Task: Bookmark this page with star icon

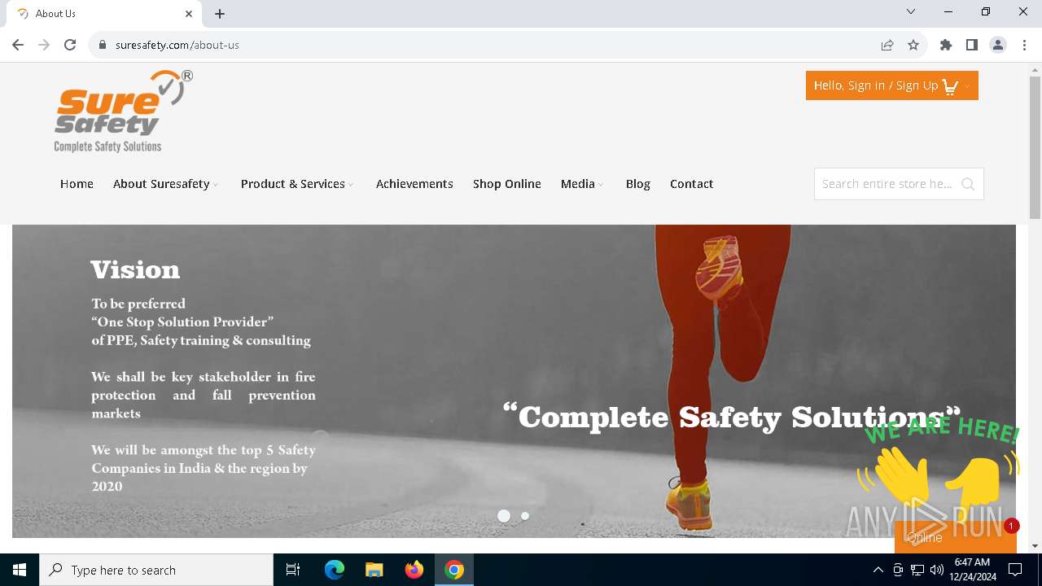Action: (x=913, y=45)
